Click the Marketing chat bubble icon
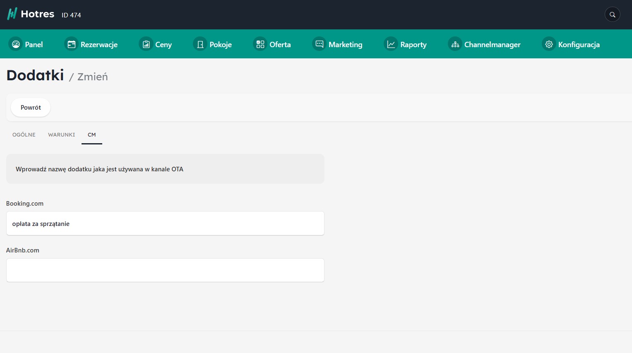Image resolution: width=632 pixels, height=353 pixels. point(319,44)
